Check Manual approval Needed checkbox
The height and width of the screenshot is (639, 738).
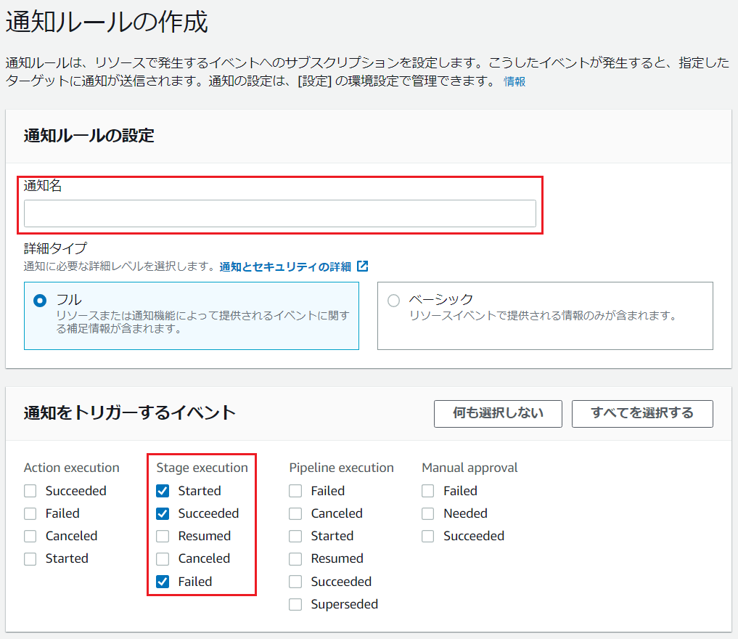click(x=428, y=513)
